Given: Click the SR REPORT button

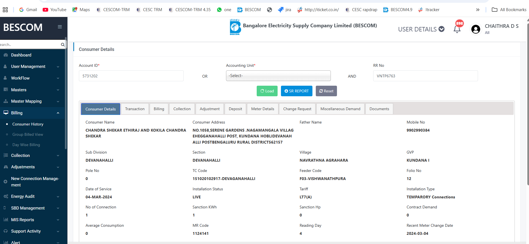Looking at the screenshot, I should pyautogui.click(x=297, y=91).
